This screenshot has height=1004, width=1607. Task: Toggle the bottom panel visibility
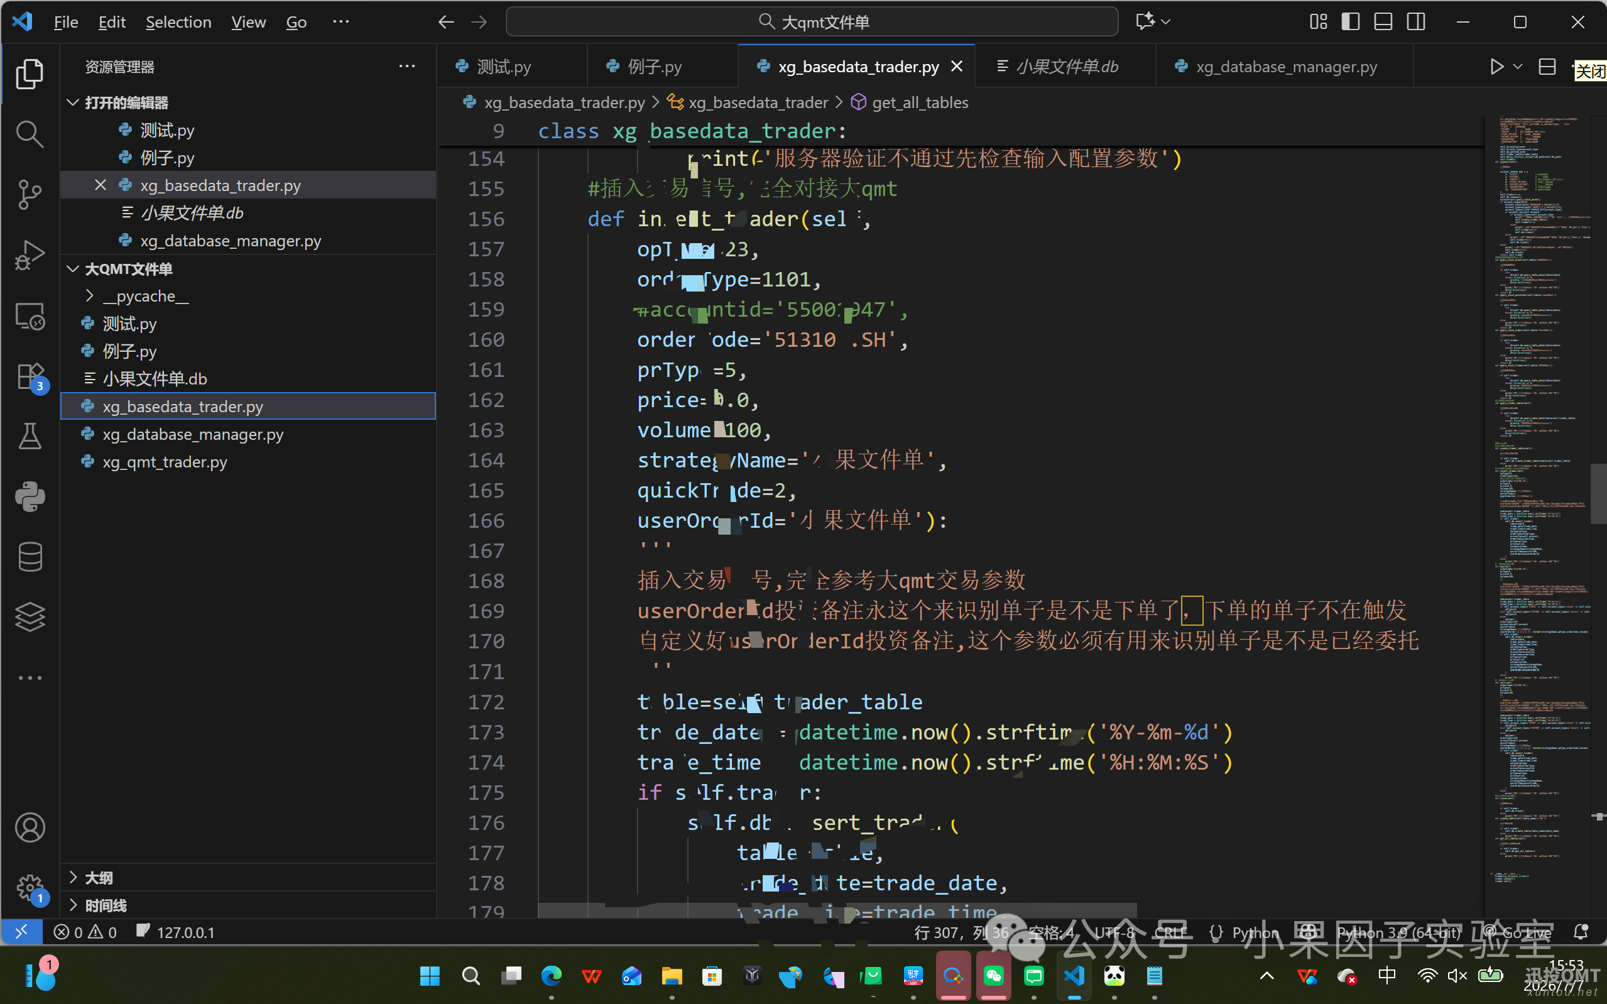click(x=1383, y=22)
